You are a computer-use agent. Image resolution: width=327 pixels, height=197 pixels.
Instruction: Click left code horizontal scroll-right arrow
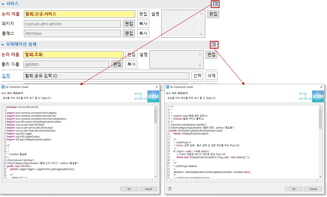click(152, 180)
